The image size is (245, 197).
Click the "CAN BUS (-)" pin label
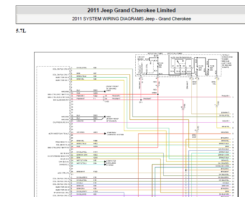tap(64, 165)
